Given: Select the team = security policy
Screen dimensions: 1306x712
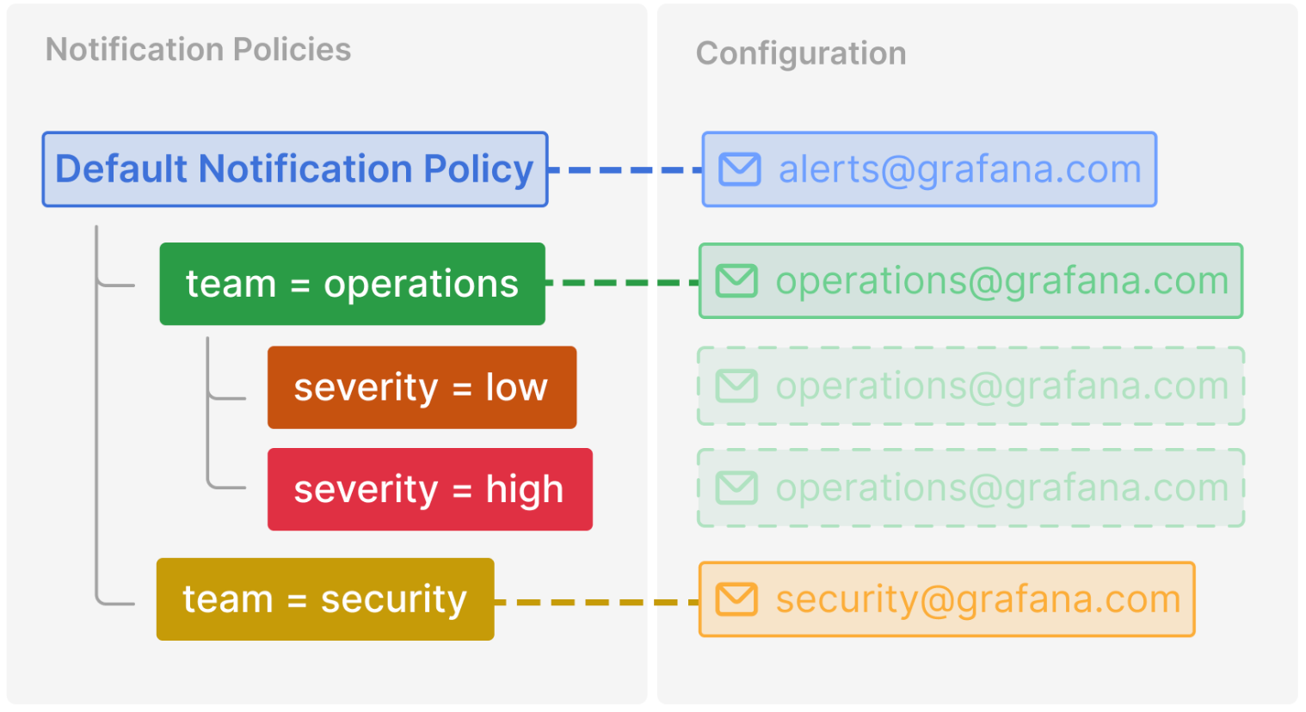Looking at the screenshot, I should [x=325, y=599].
